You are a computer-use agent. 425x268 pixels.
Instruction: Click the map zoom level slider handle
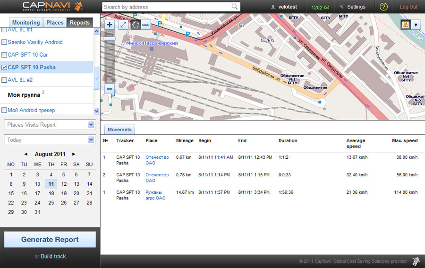pos(110,38)
